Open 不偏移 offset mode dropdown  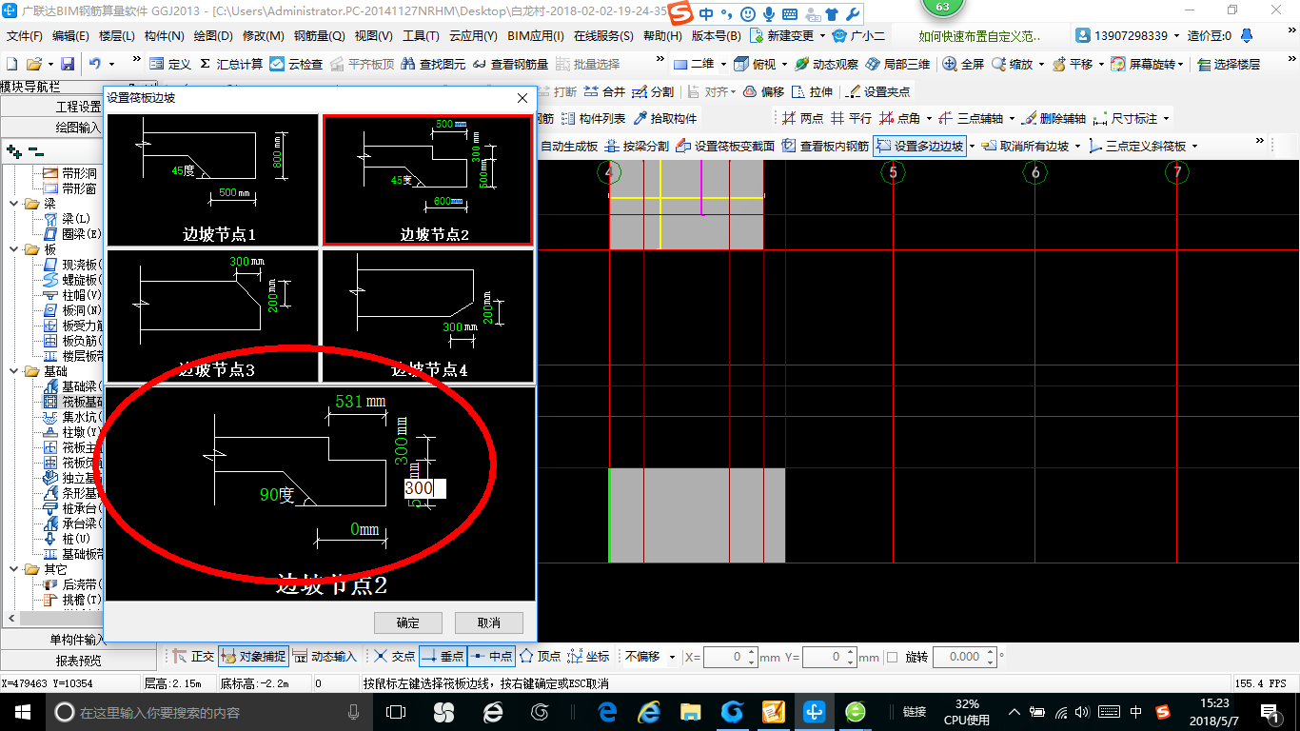point(672,657)
